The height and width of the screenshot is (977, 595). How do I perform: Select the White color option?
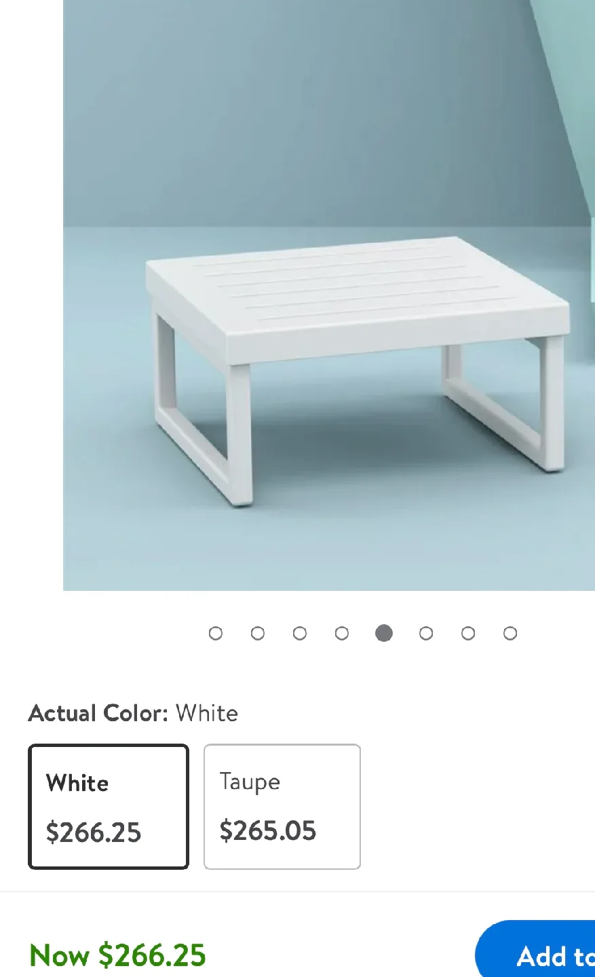click(x=108, y=806)
